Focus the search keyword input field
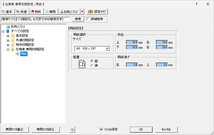 (35, 19)
